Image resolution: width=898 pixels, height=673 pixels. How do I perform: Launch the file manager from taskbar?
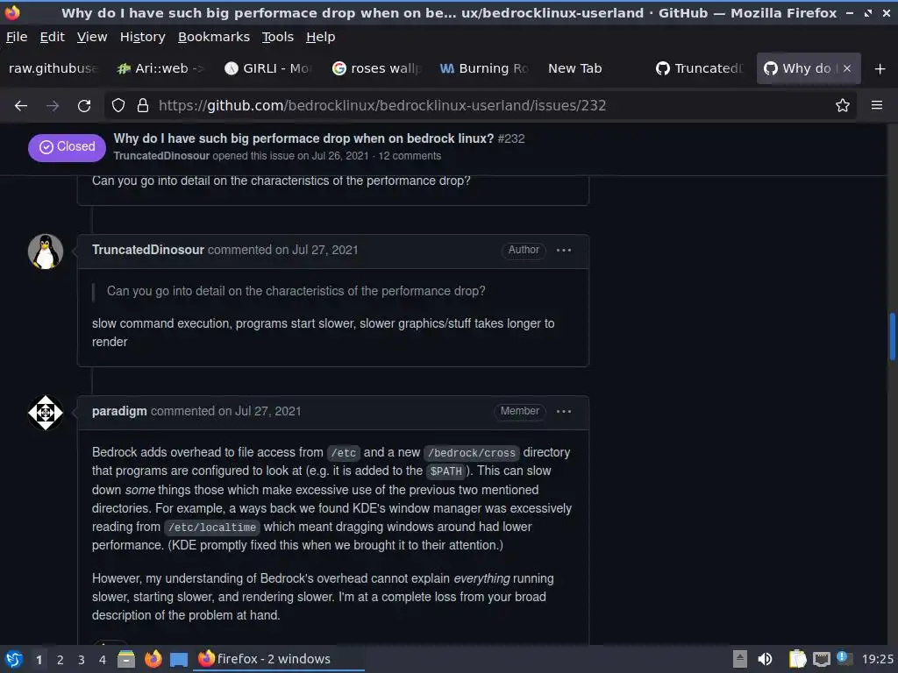[x=126, y=659]
